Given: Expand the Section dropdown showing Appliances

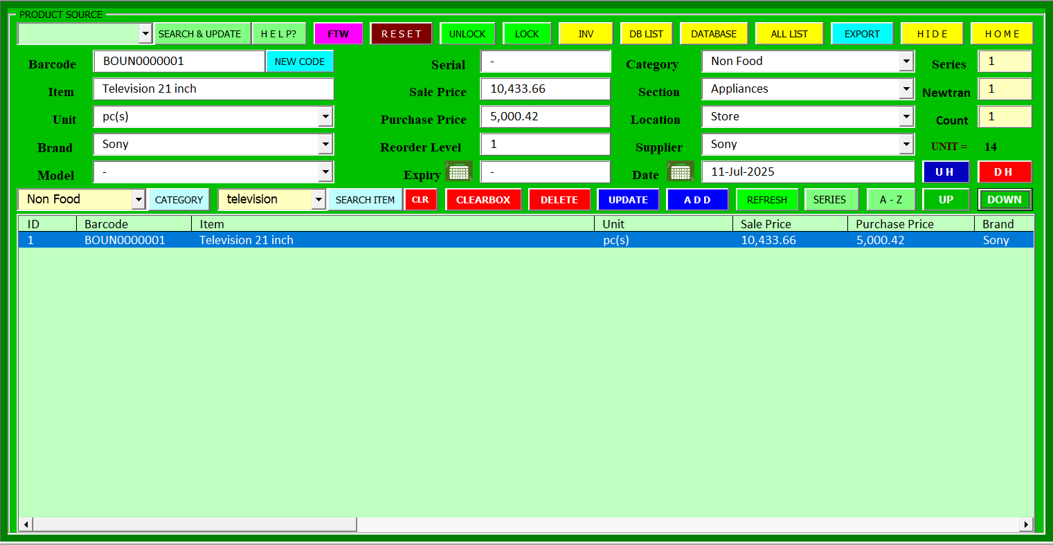Looking at the screenshot, I should (906, 89).
